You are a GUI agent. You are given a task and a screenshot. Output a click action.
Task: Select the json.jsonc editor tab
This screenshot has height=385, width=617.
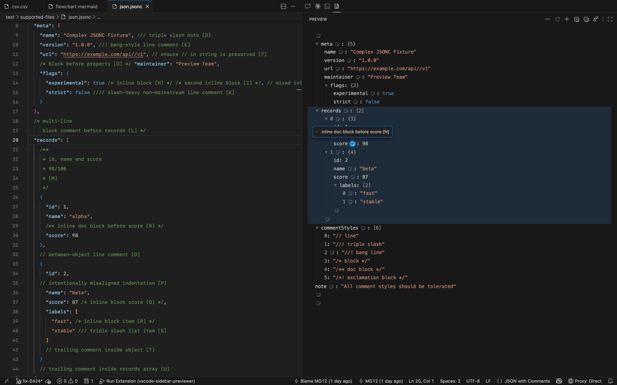(x=130, y=6)
